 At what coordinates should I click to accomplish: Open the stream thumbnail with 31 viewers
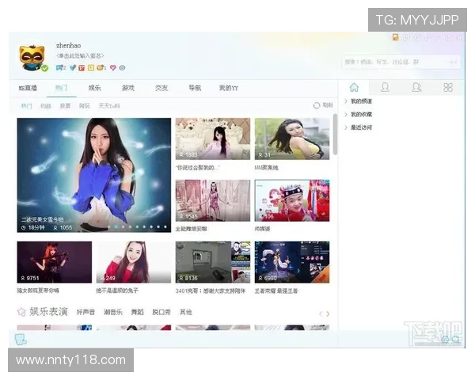coord(292,139)
